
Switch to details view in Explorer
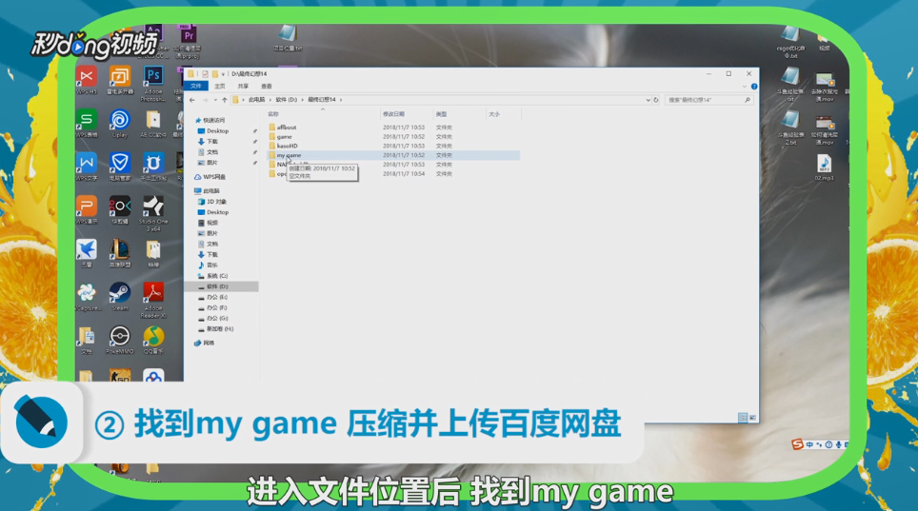tap(743, 418)
